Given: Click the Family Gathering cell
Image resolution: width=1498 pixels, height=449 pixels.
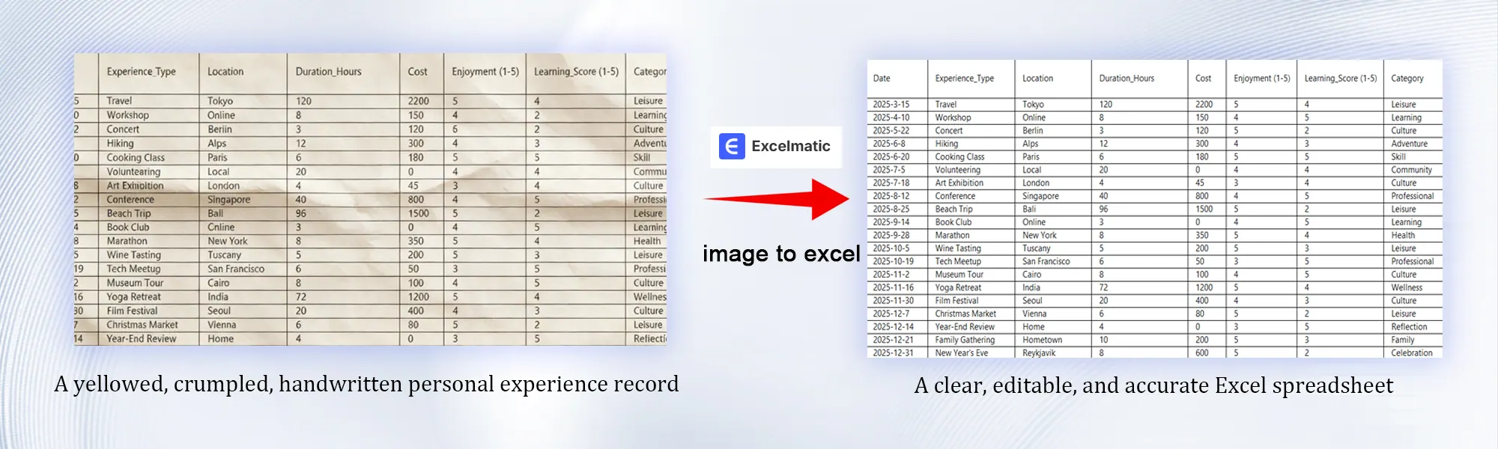Looking at the screenshot, I should 965,340.
